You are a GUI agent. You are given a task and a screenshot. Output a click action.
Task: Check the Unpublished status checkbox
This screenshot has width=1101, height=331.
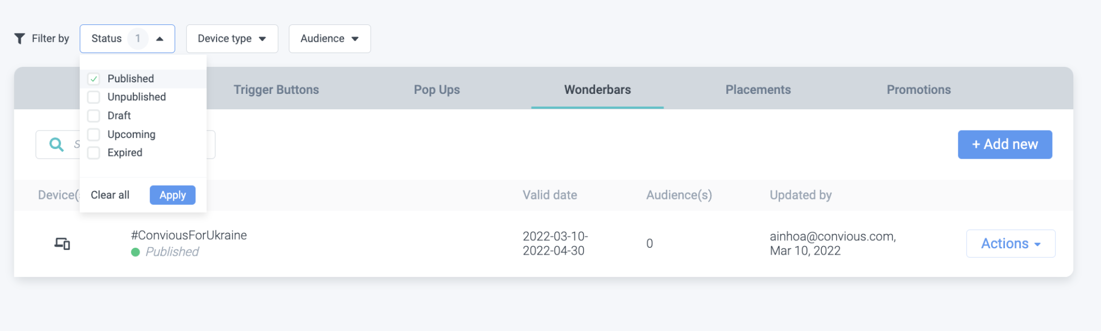(x=94, y=97)
